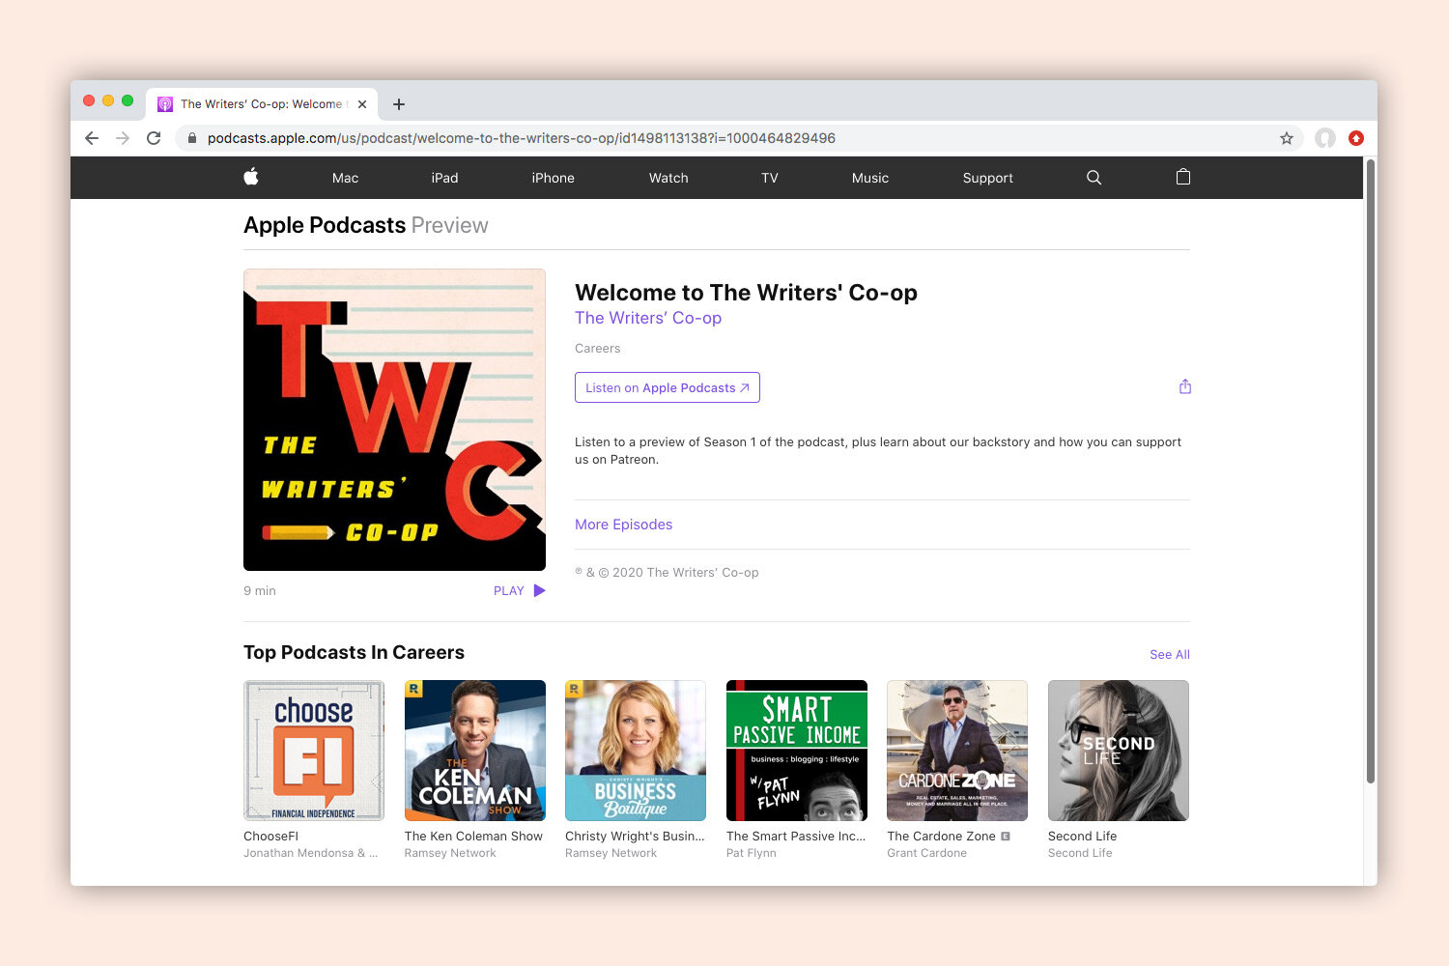The width and height of the screenshot is (1449, 966).
Task: Click 'Welcome to The Writers' Co-op' heading
Action: (746, 293)
